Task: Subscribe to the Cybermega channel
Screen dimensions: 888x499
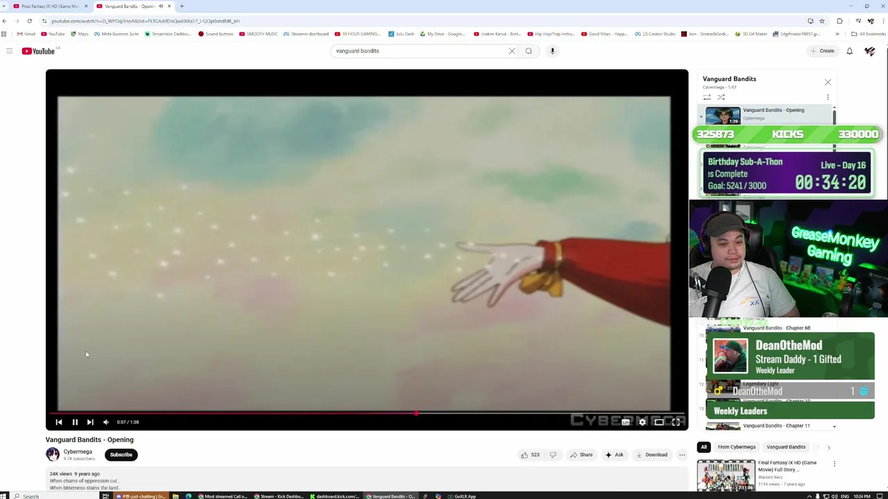Action: [121, 455]
